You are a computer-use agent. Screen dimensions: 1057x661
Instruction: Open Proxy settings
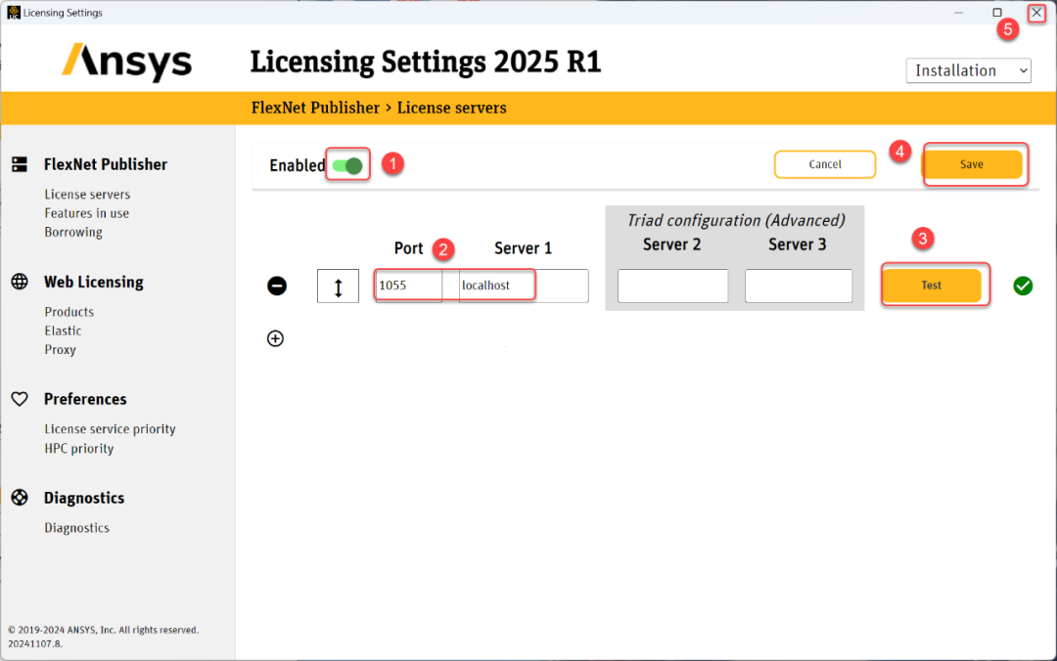coord(60,350)
